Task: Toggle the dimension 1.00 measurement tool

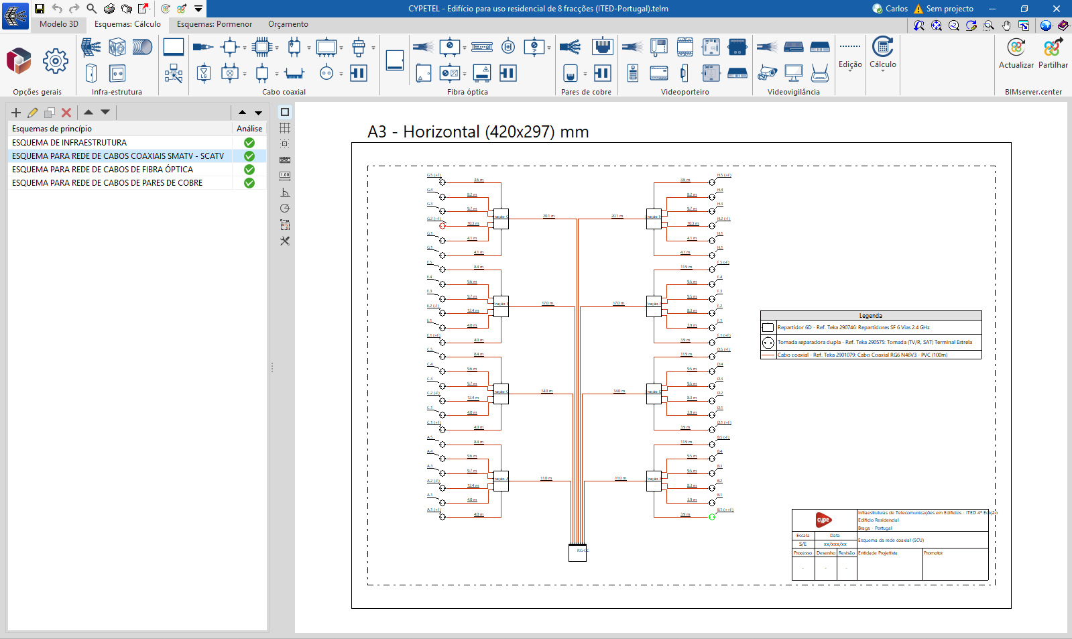Action: 285,176
